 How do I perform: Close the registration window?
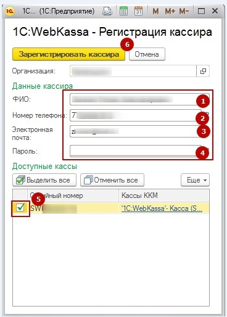[215, 11]
